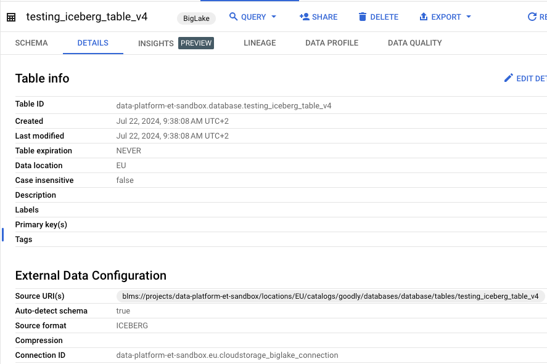The width and height of the screenshot is (547, 364).
Task: Click the Source format label
Action: coord(41,326)
